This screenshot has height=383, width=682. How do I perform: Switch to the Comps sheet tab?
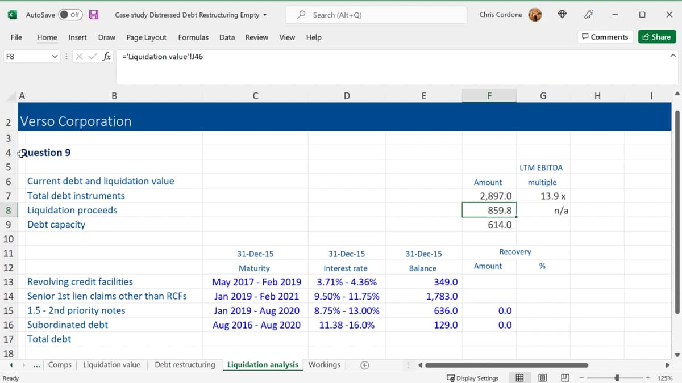[x=60, y=365]
